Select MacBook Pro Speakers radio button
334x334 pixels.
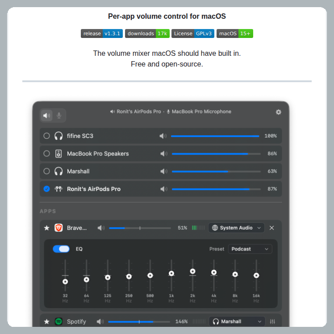click(x=46, y=154)
